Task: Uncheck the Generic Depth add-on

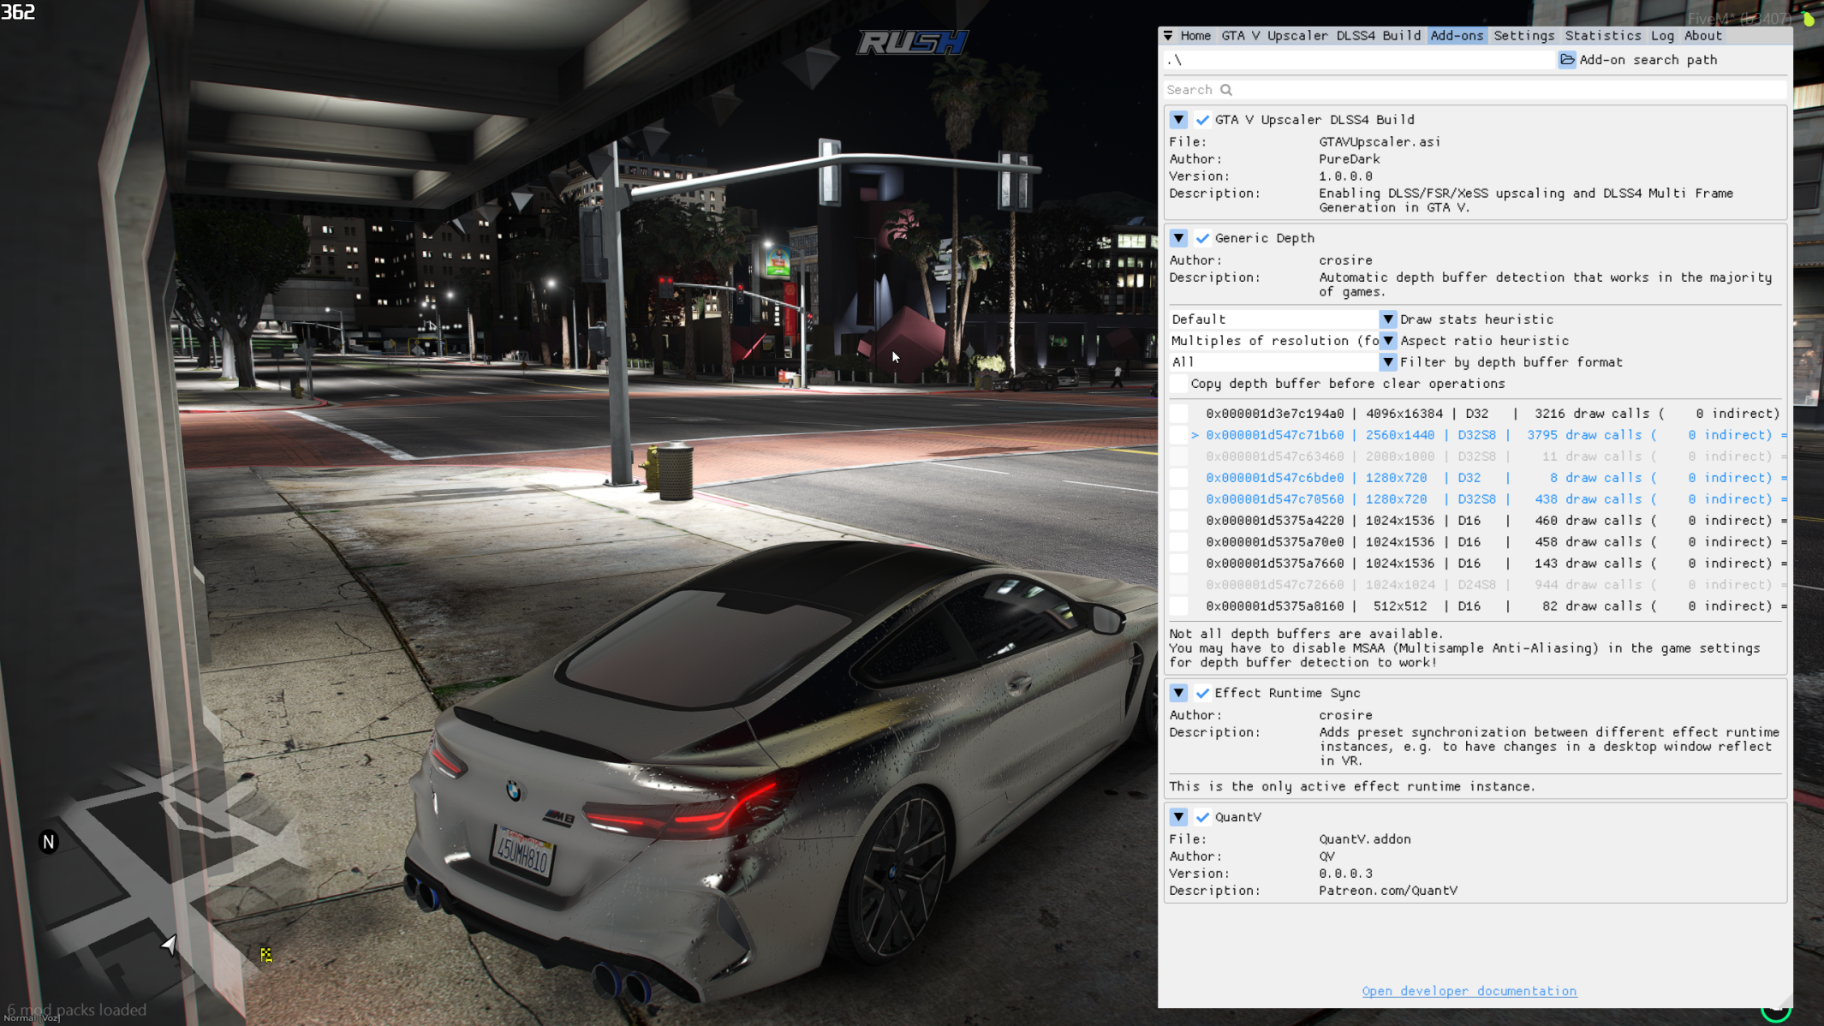Action: (1203, 238)
